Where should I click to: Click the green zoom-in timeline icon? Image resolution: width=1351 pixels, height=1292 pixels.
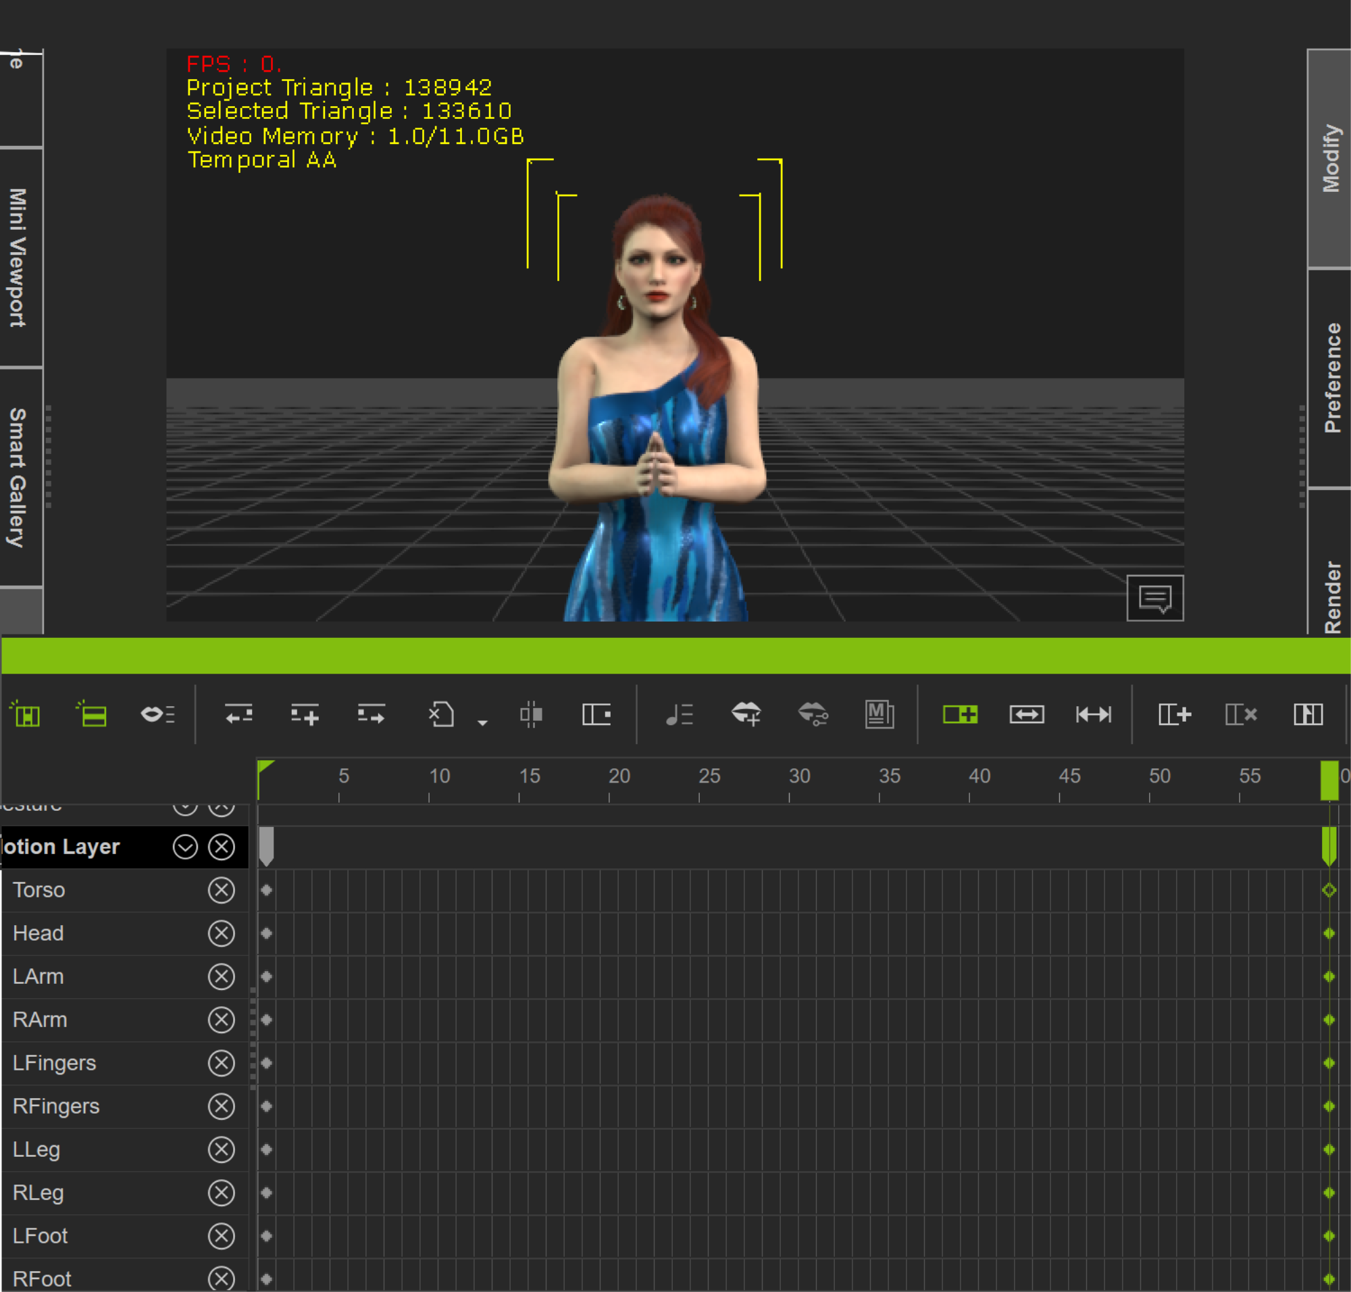coord(960,714)
